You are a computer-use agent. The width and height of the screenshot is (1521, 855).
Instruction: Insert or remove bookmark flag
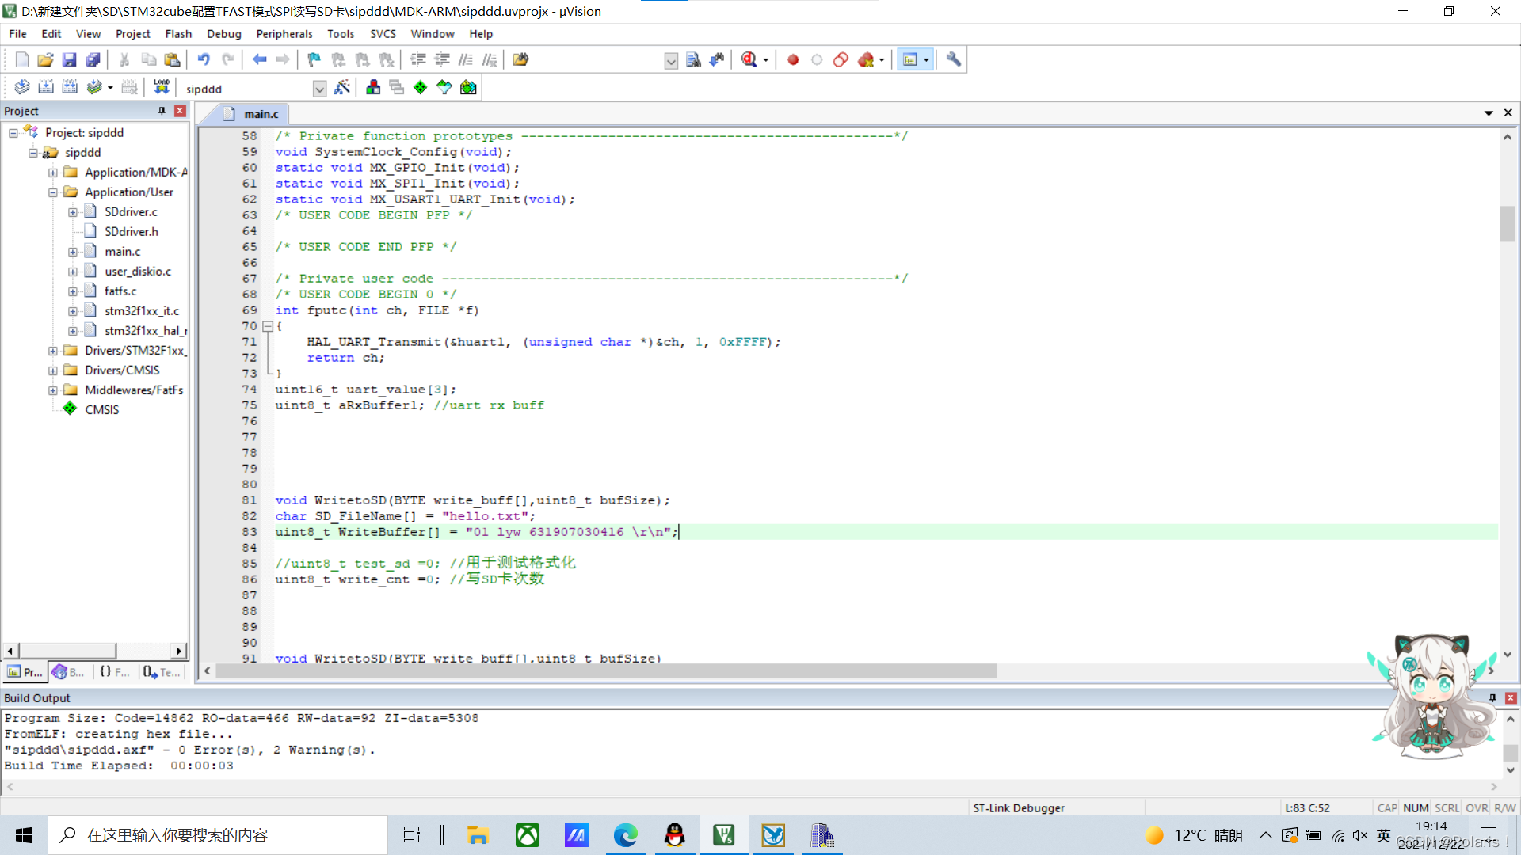(314, 59)
